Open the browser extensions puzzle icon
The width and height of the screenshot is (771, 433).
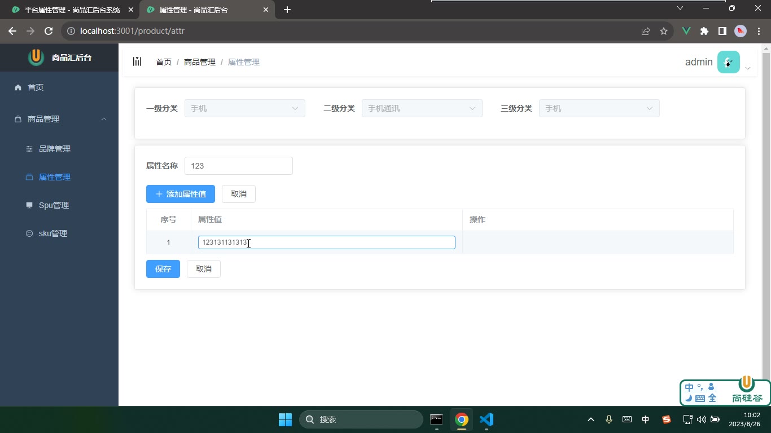tap(704, 31)
